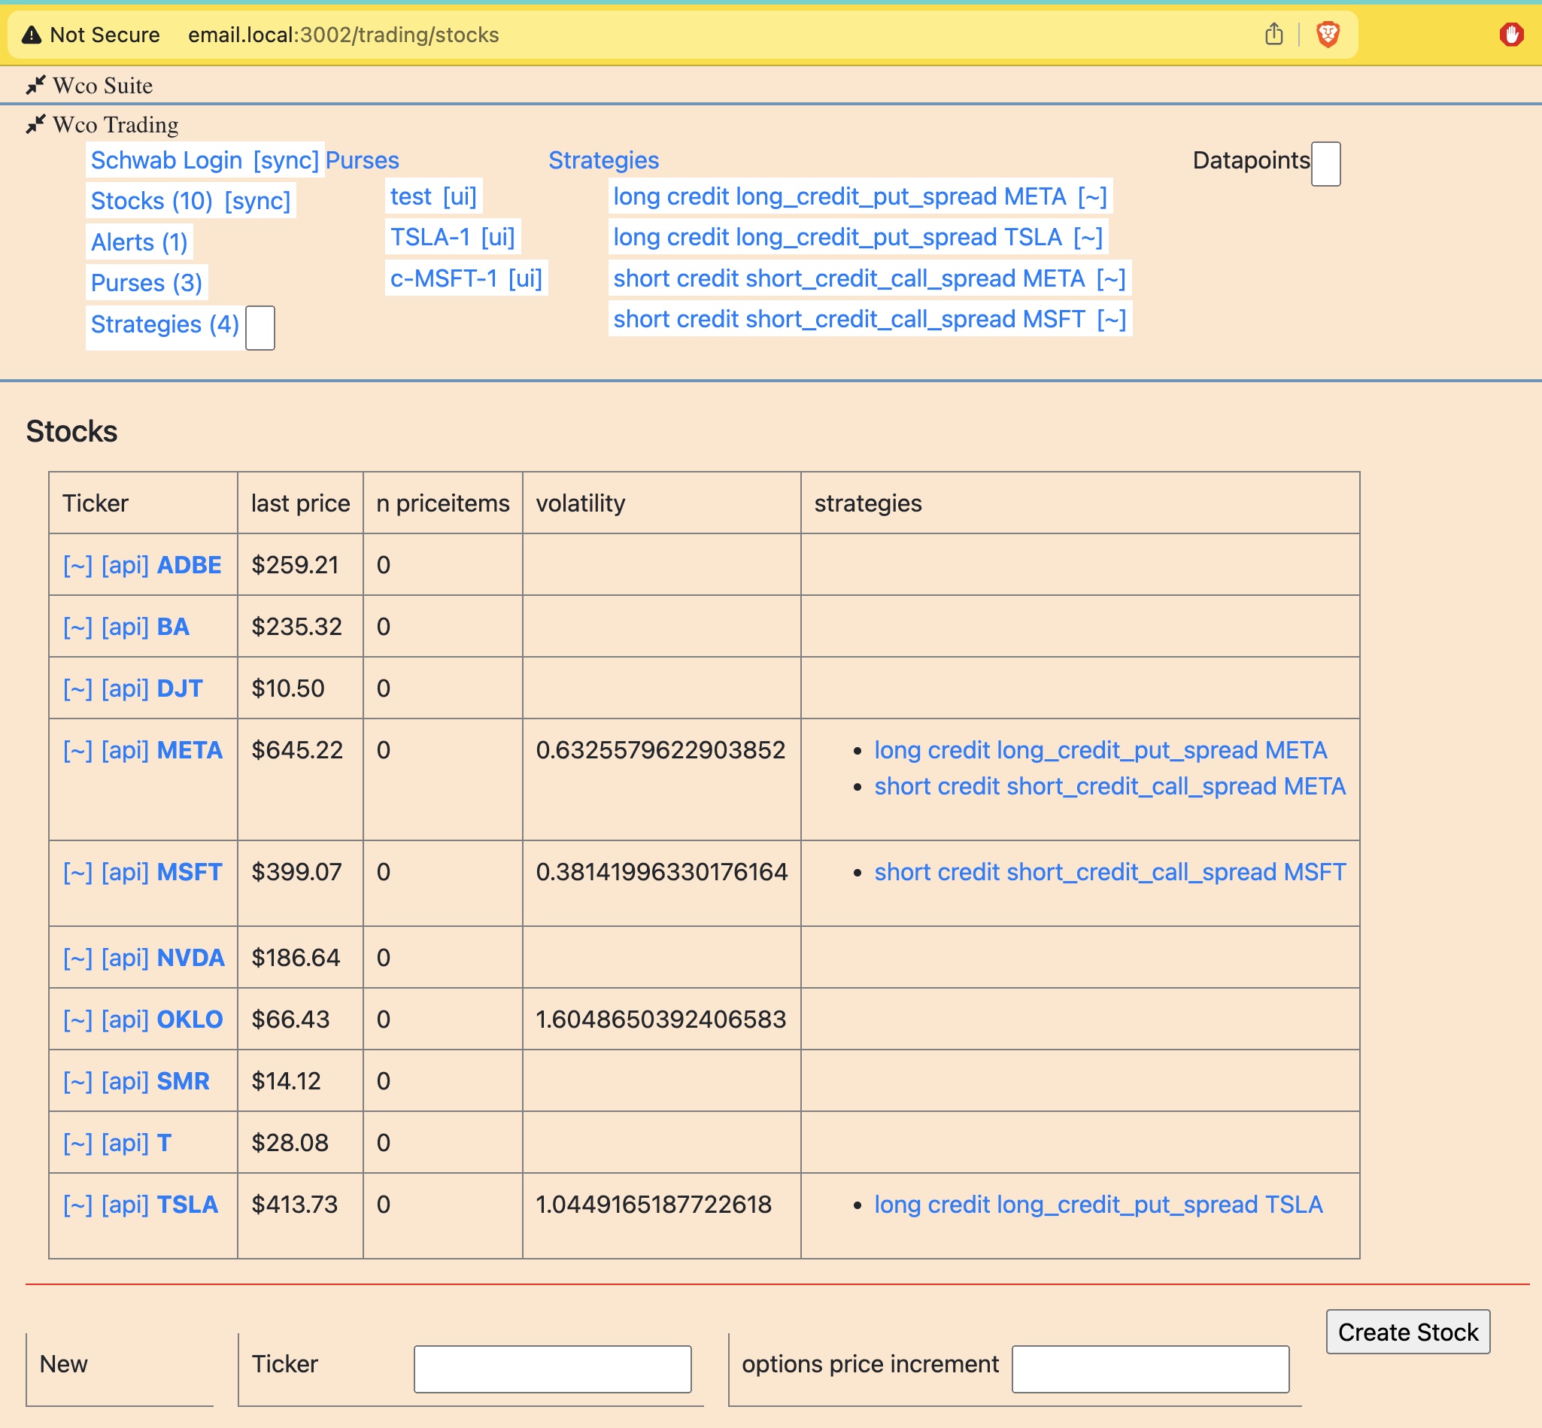This screenshot has height=1428, width=1542.
Task: Toggle the Datapoints checkbox
Action: [1325, 163]
